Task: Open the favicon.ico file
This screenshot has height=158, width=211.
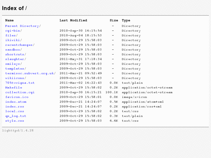Action: 17,97
